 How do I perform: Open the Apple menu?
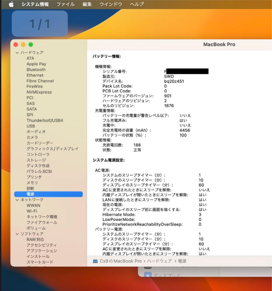(x=11, y=4)
